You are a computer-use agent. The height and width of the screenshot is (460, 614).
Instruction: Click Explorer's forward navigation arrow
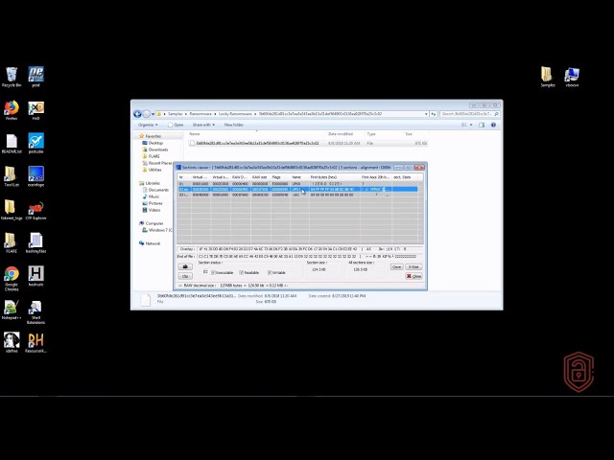click(x=147, y=114)
